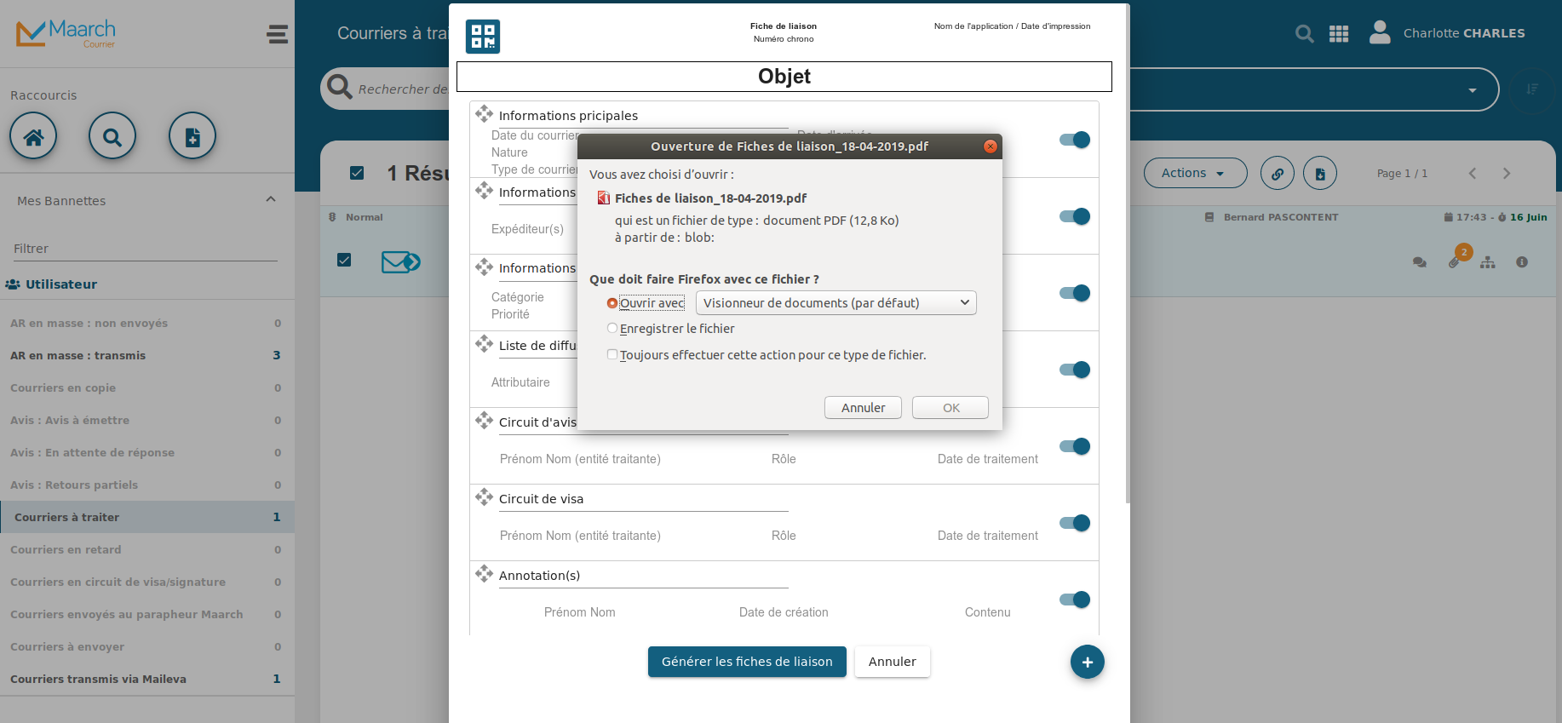Click OK in the Firefox file dialog
Image resolution: width=1562 pixels, height=723 pixels.
click(x=950, y=408)
